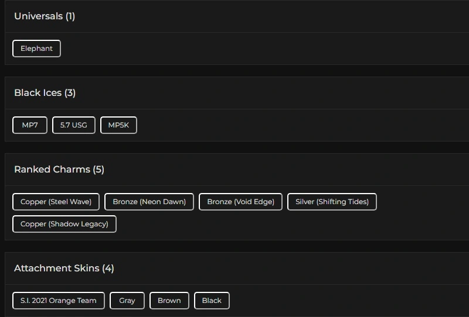Image resolution: width=469 pixels, height=317 pixels.
Task: Select the MP7 Black Ice tag
Action: 30,125
